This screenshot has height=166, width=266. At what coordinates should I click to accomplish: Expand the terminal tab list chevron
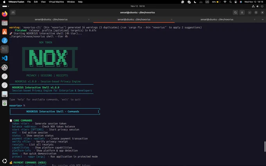(262, 20)
